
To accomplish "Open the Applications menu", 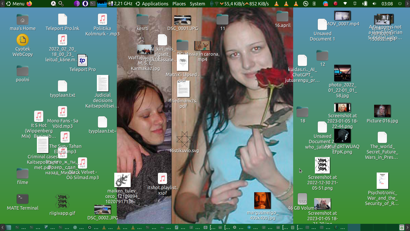I will (152, 4).
